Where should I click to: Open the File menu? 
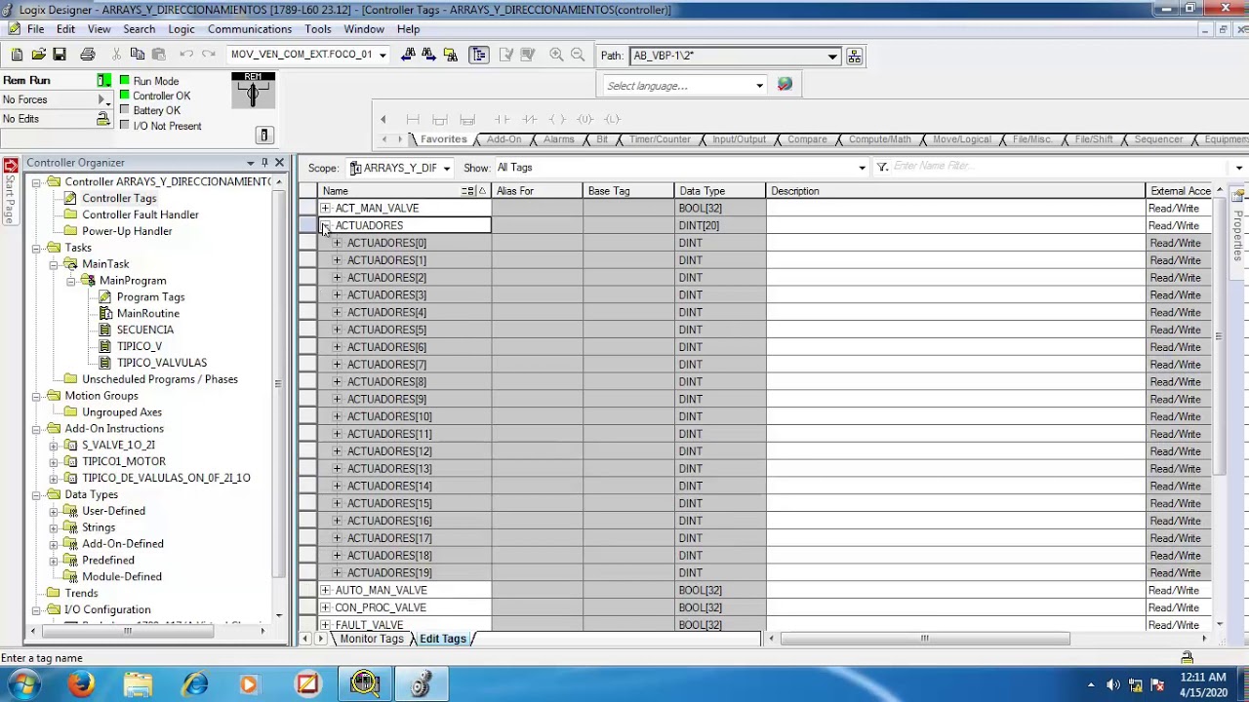(x=35, y=29)
